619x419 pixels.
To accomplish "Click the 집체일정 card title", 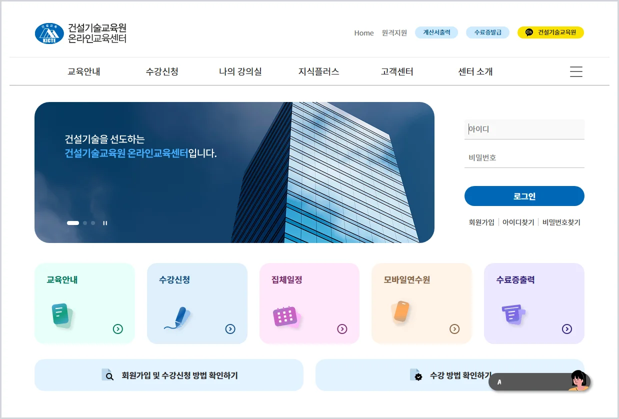I will point(287,280).
